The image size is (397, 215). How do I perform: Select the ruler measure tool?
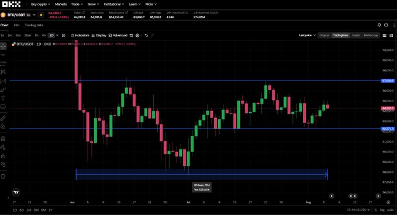tap(3, 118)
